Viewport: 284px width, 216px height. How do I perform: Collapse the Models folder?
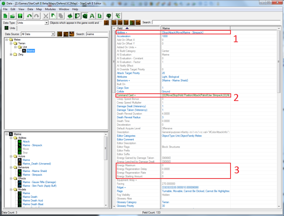(11, 189)
